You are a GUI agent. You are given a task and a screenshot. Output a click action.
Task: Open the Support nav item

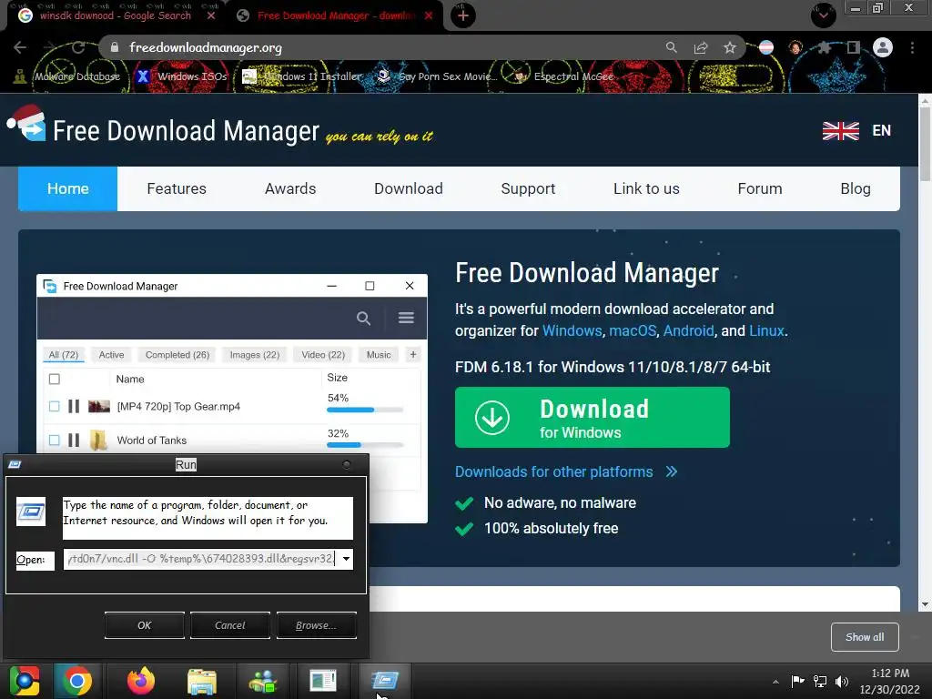(528, 188)
